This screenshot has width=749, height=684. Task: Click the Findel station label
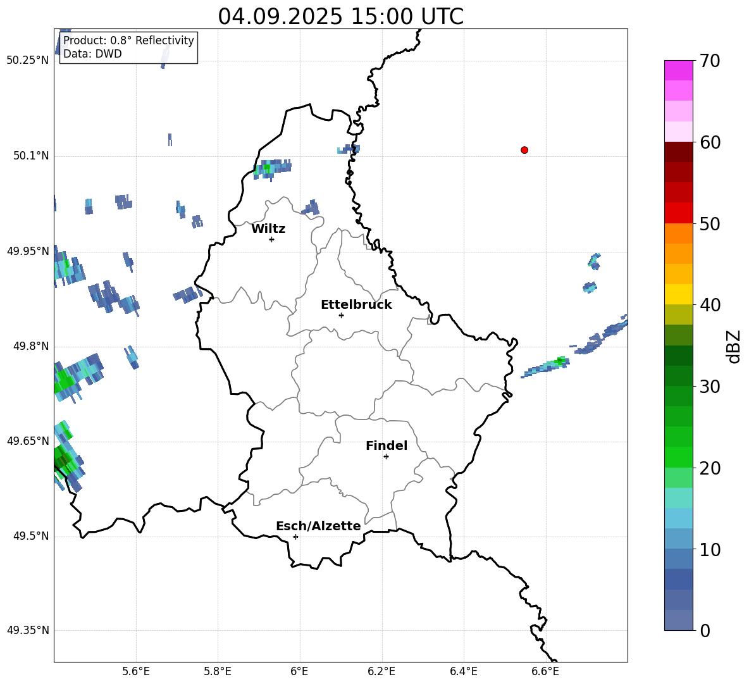tap(387, 445)
